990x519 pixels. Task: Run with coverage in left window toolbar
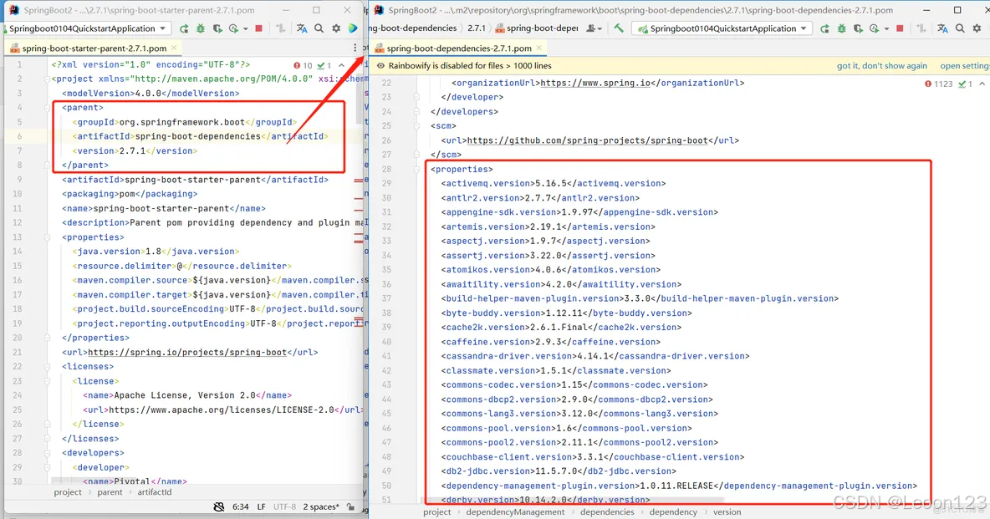(217, 28)
